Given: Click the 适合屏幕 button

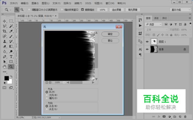Looking at the screenshot, I should 116,10.
